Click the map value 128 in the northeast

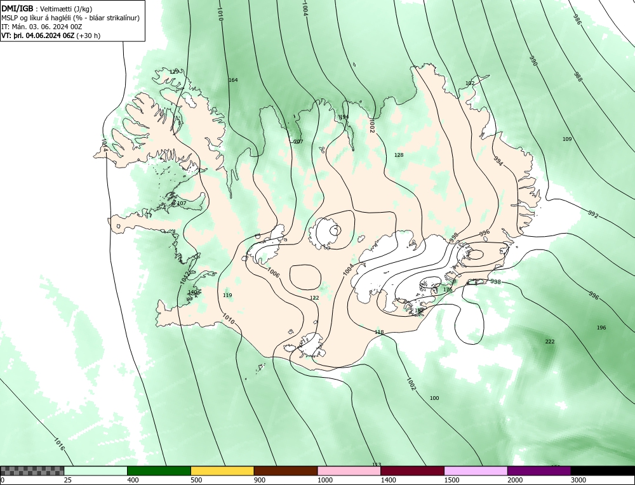coord(399,155)
